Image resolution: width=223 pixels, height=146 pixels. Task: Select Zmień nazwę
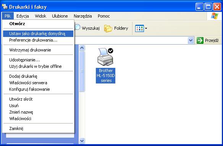(38, 112)
